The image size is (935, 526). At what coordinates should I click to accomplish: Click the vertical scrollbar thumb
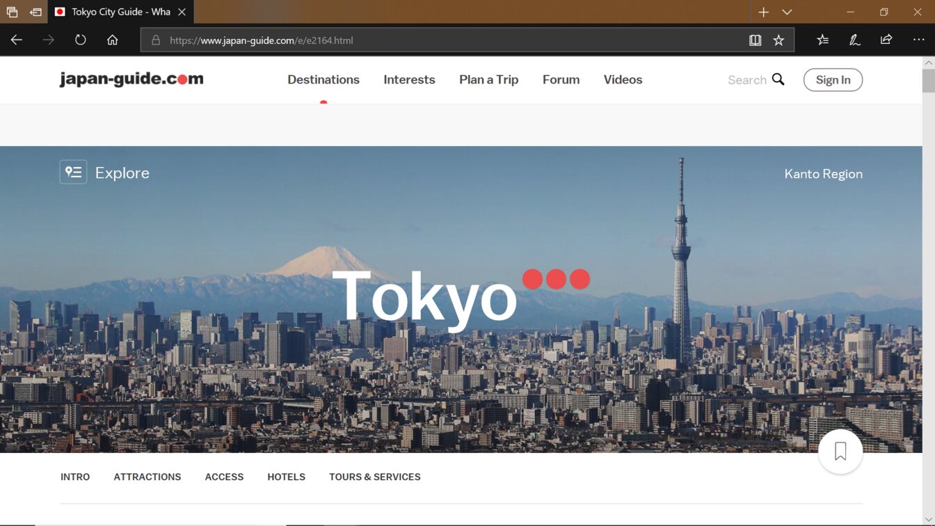(929, 81)
